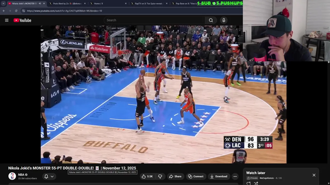Viewport: 330px width, 185px height.
Task: Close the RapTV on X tab
Action: pos(167,4)
